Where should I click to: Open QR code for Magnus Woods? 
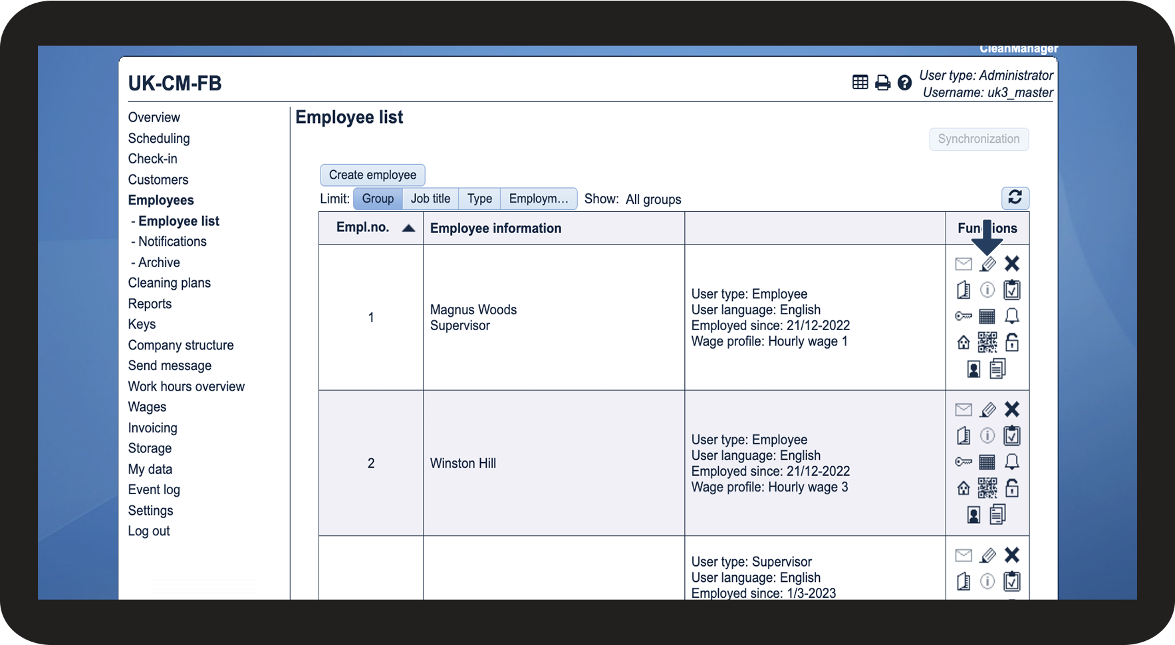coord(987,342)
